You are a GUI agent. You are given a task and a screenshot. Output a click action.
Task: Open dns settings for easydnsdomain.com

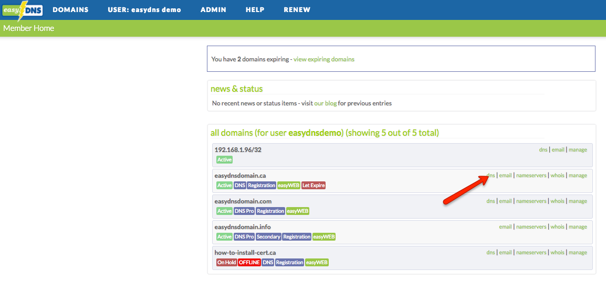tap(491, 201)
